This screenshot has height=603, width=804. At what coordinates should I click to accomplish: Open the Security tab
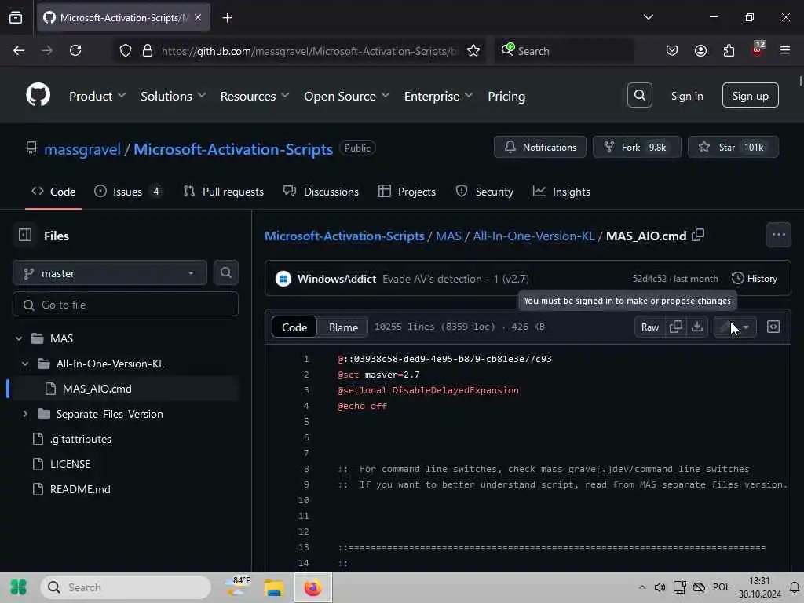484,192
